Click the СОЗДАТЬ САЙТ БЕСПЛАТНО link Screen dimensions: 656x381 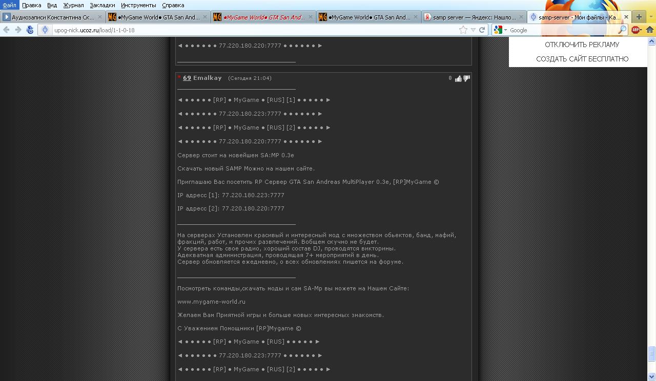582,59
